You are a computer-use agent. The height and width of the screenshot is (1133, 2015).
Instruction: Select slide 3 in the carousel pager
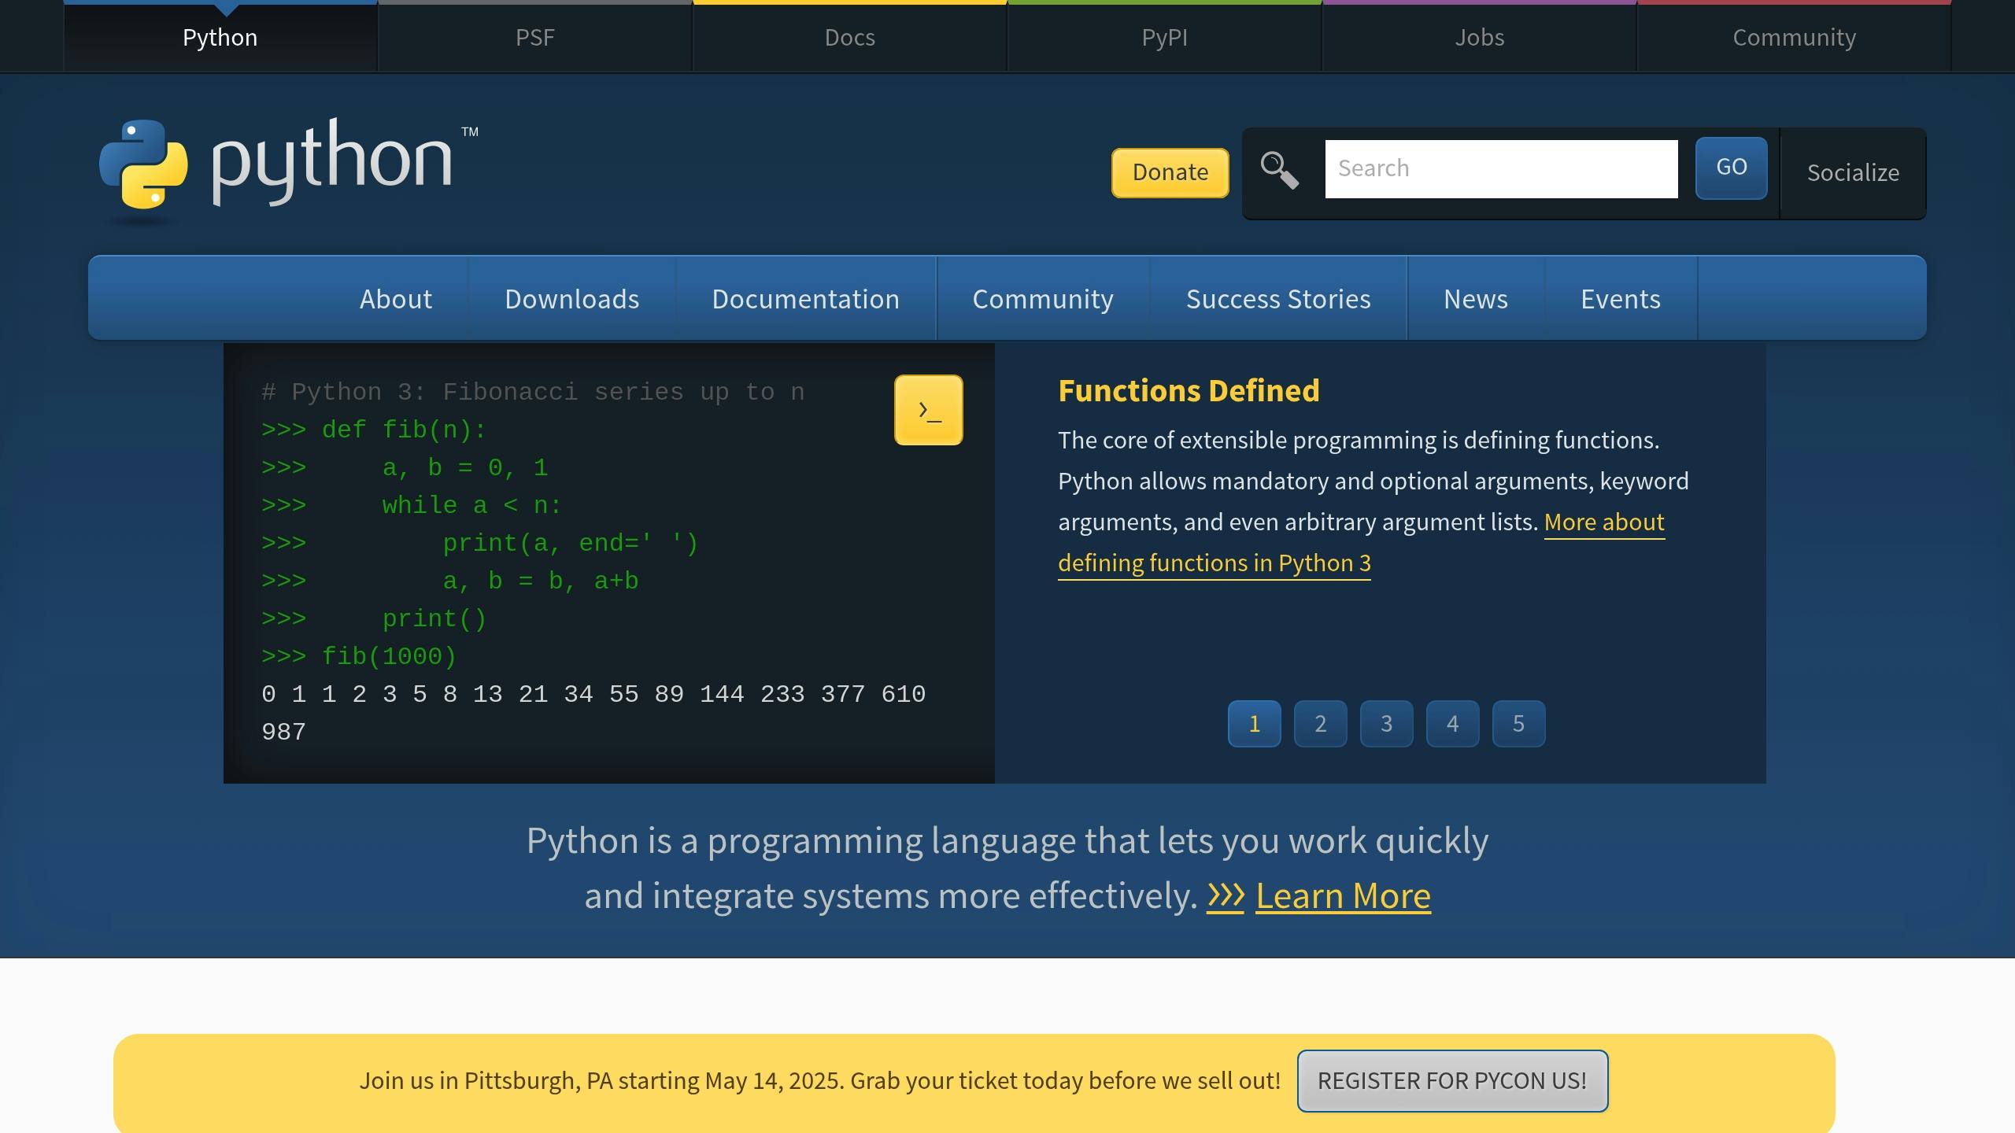(1385, 723)
